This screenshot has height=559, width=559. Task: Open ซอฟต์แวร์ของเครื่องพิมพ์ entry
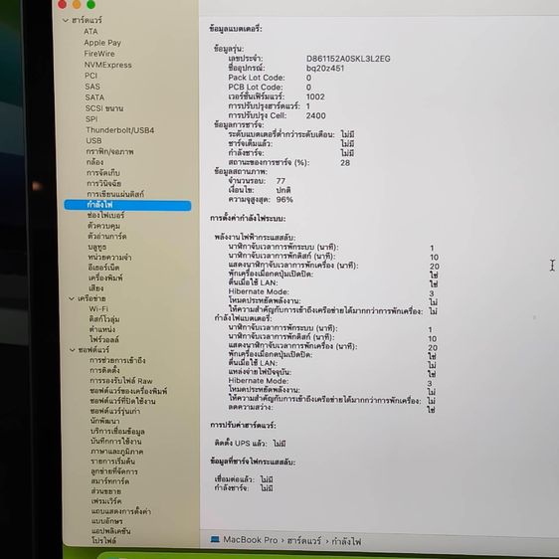pos(128,391)
